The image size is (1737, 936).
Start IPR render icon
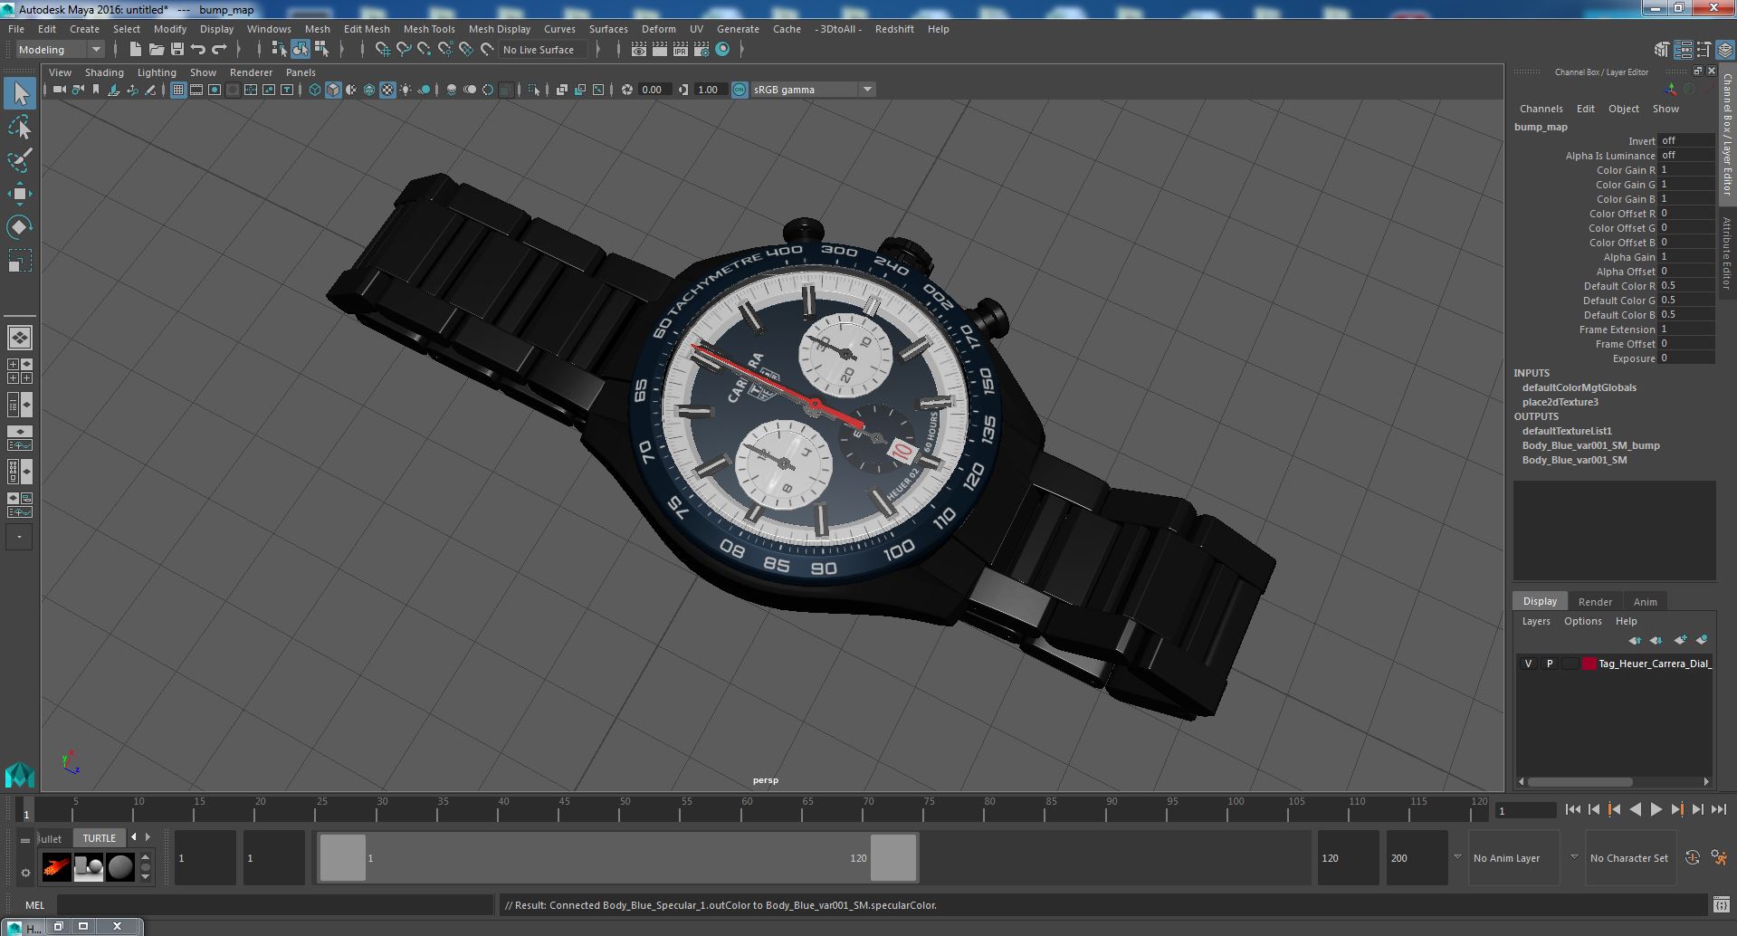681,50
